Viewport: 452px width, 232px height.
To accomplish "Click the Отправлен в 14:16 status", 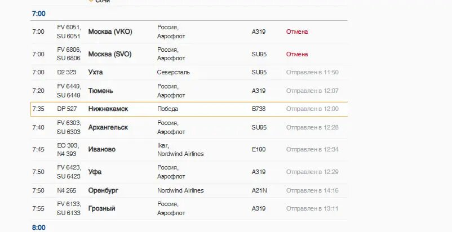I will (312, 190).
